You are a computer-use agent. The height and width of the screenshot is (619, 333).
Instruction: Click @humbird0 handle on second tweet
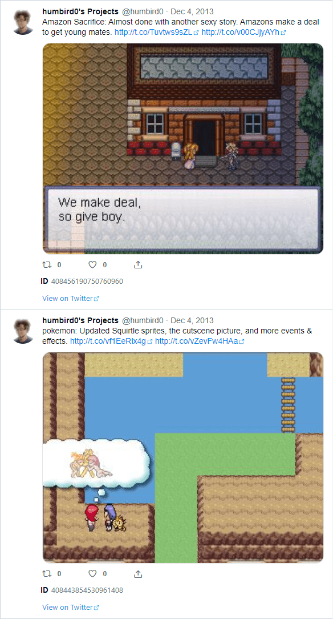coord(143,320)
